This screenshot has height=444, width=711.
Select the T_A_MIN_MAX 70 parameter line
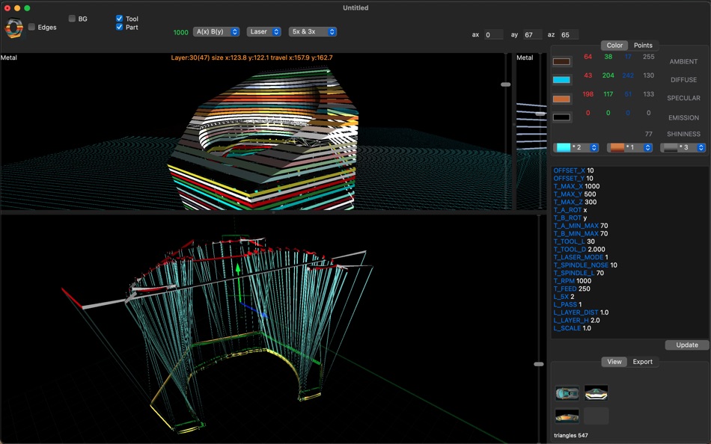coord(581,226)
